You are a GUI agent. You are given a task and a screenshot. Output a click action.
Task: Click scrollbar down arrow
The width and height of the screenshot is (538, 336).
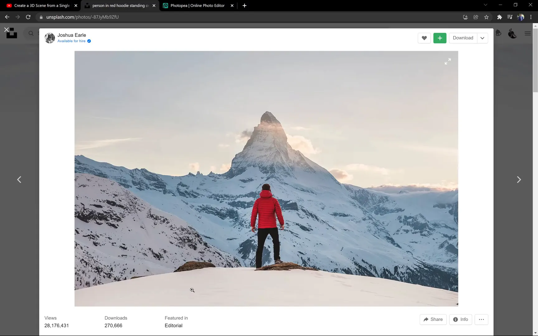(536, 333)
